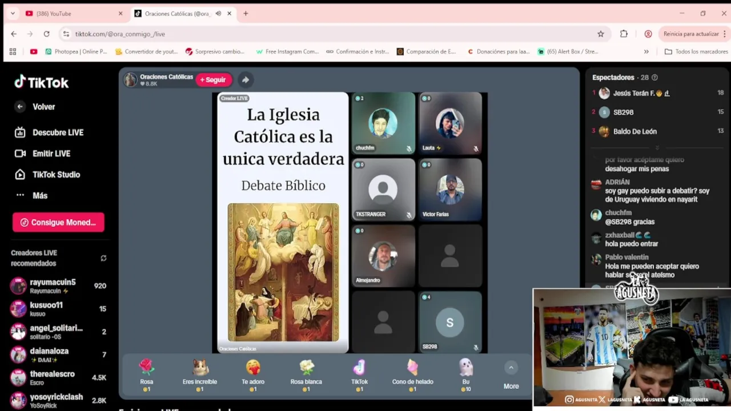
Task: Click the Espectadores info icon
Action: pyautogui.click(x=654, y=78)
